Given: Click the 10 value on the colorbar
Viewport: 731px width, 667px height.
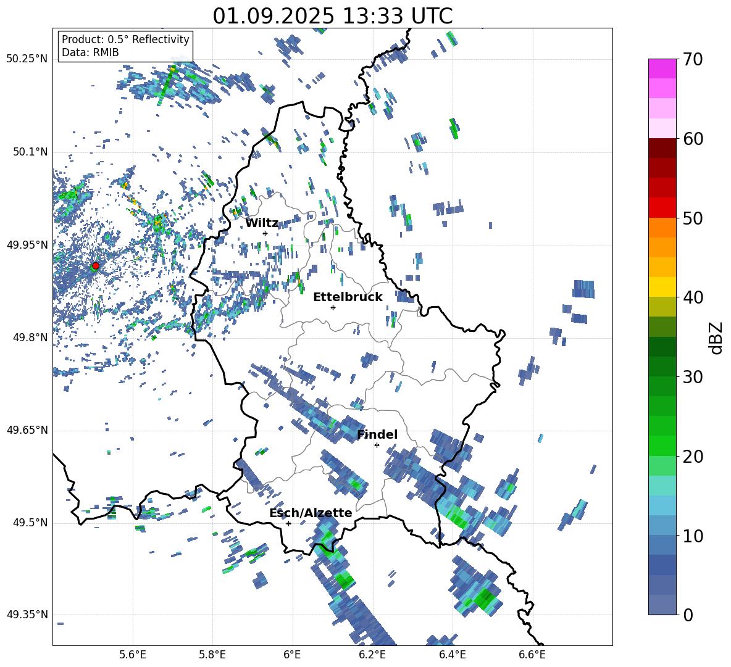Looking at the screenshot, I should (693, 536).
